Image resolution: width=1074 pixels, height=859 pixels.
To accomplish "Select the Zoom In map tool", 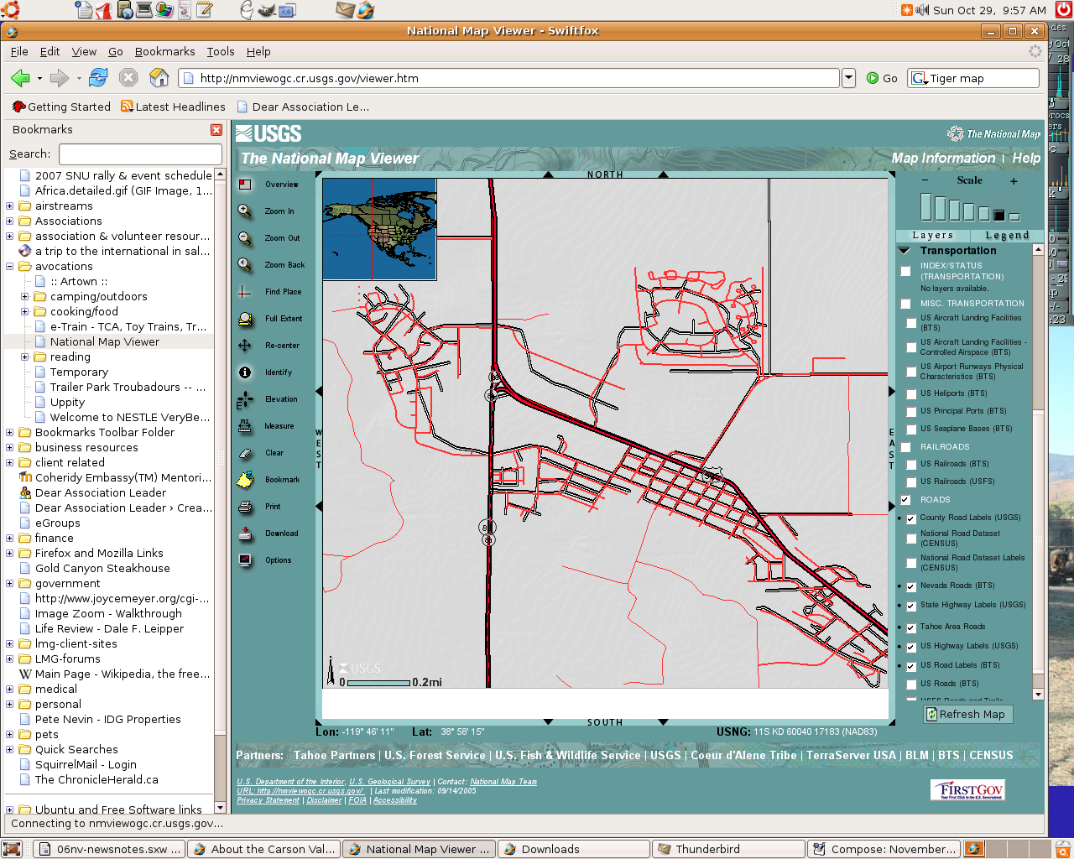I will (245, 211).
